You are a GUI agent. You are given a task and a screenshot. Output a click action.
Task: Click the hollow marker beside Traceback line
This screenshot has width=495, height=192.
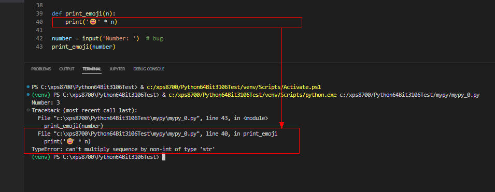[x=29, y=110]
